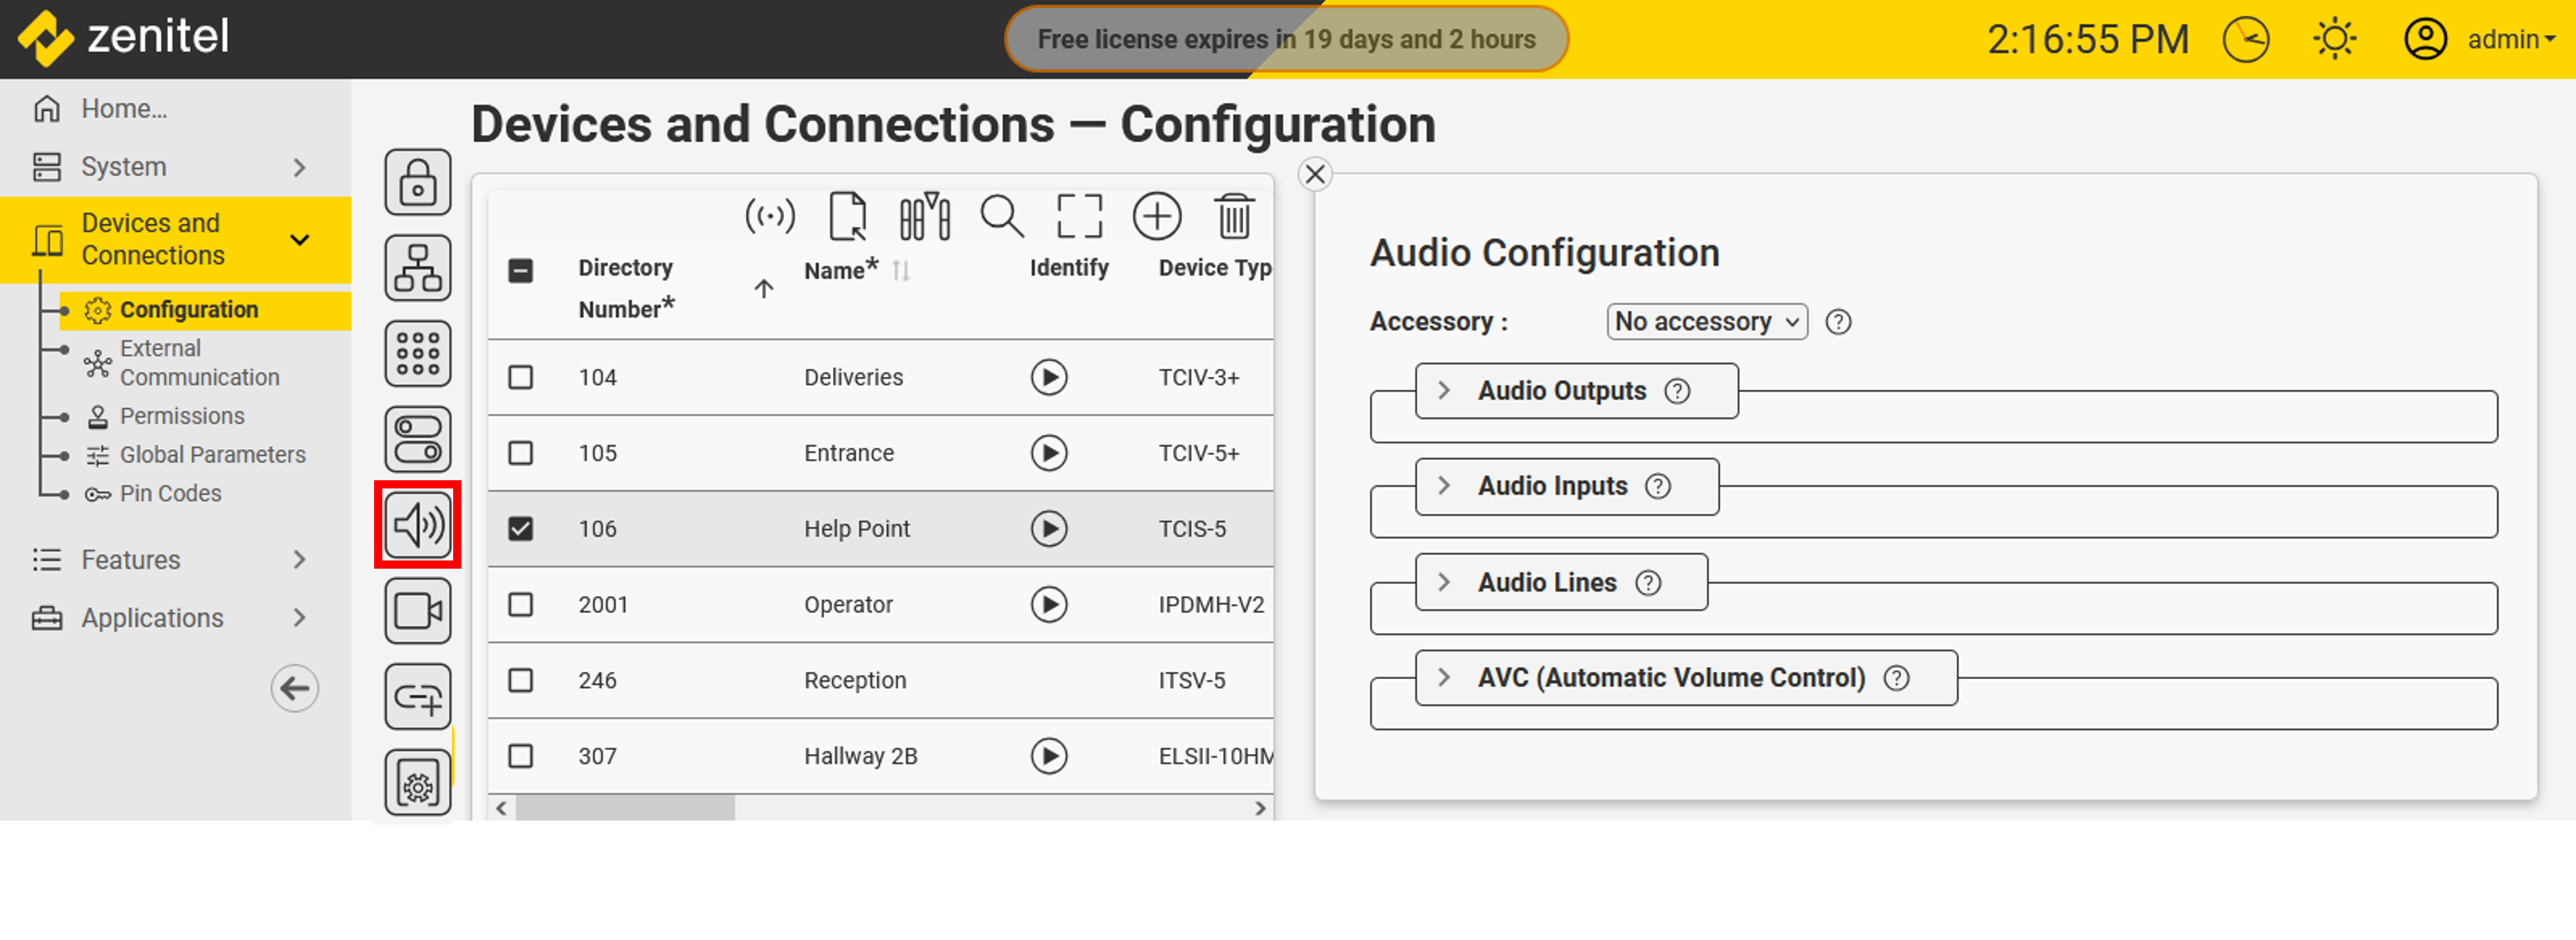Collapse the sidebar with the left arrow button
Viewport: 2576px width, 940px height.
(295, 688)
